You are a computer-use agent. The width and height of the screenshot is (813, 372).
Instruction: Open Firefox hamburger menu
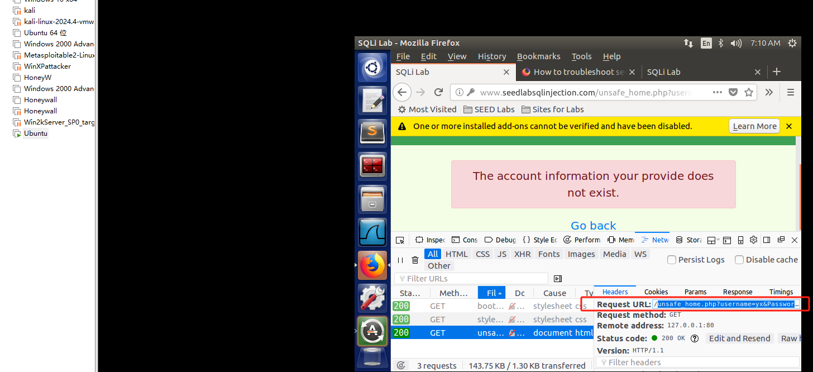790,92
